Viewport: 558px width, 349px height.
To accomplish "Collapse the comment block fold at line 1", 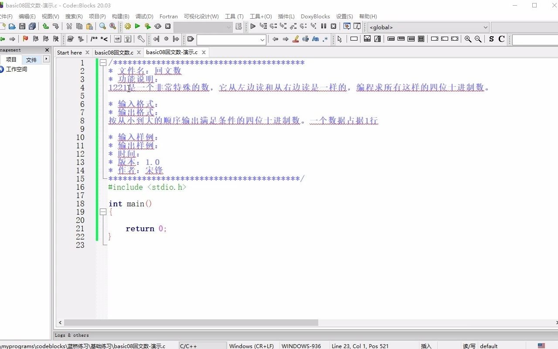I will point(103,63).
